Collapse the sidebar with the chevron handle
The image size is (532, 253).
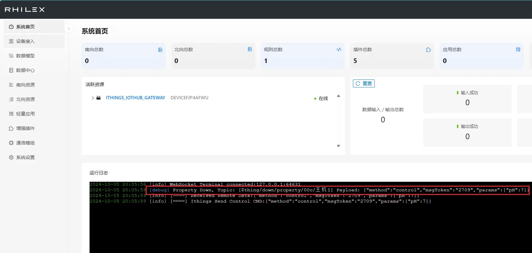[69, 29]
